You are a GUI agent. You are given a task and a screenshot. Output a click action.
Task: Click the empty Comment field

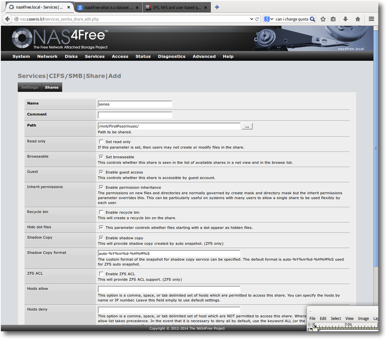(x=135, y=115)
